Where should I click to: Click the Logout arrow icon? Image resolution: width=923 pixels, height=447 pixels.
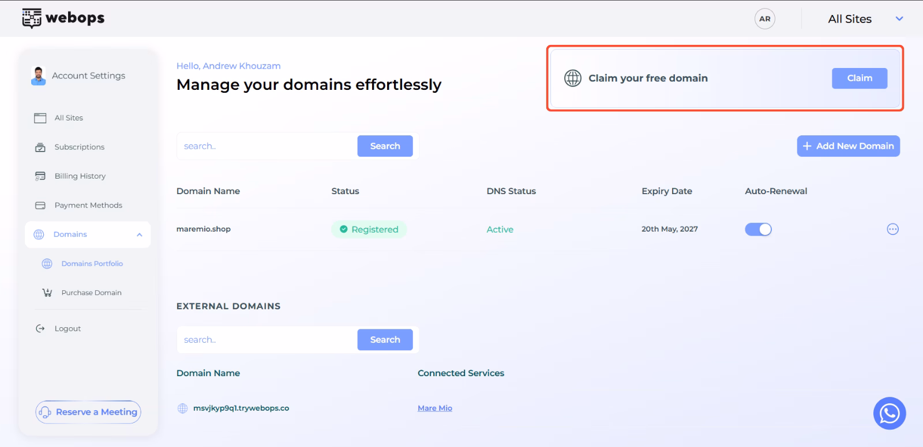tap(40, 328)
